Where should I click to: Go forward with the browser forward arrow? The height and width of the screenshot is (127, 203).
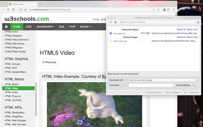tap(4, 9)
